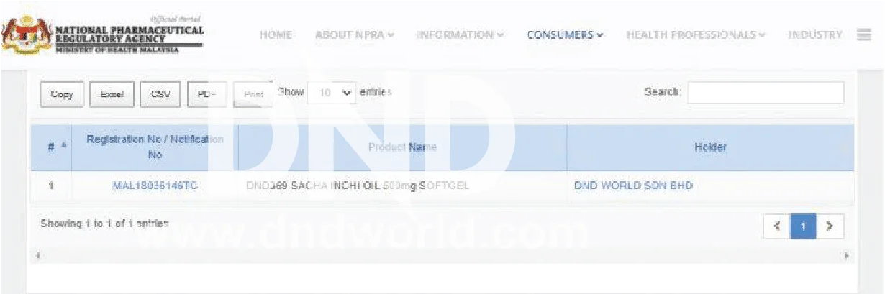Open the hamburger menu icon

(x=864, y=35)
